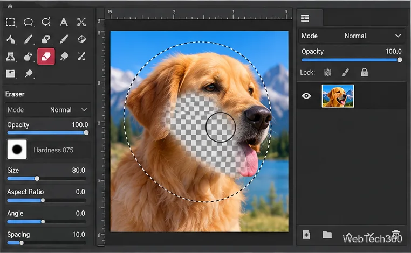The width and height of the screenshot is (411, 253).
Task: Select the Rectangle Select tool
Action: 10,22
